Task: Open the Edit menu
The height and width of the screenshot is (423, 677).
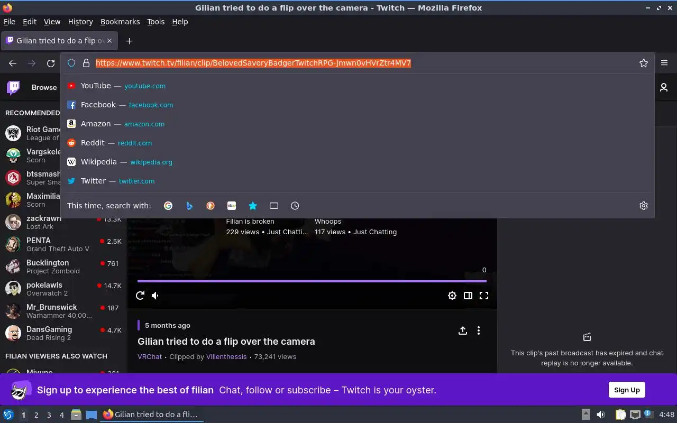Action: [30, 22]
